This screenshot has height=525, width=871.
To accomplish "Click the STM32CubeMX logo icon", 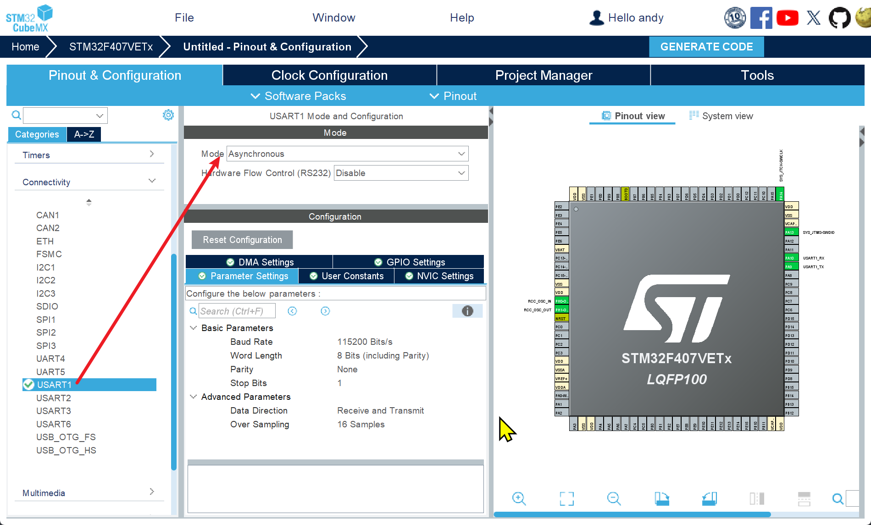I will click(29, 18).
